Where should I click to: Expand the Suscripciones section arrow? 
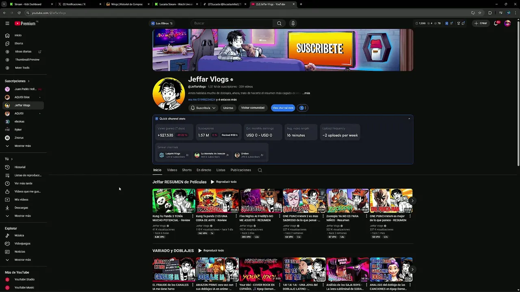pos(28,81)
